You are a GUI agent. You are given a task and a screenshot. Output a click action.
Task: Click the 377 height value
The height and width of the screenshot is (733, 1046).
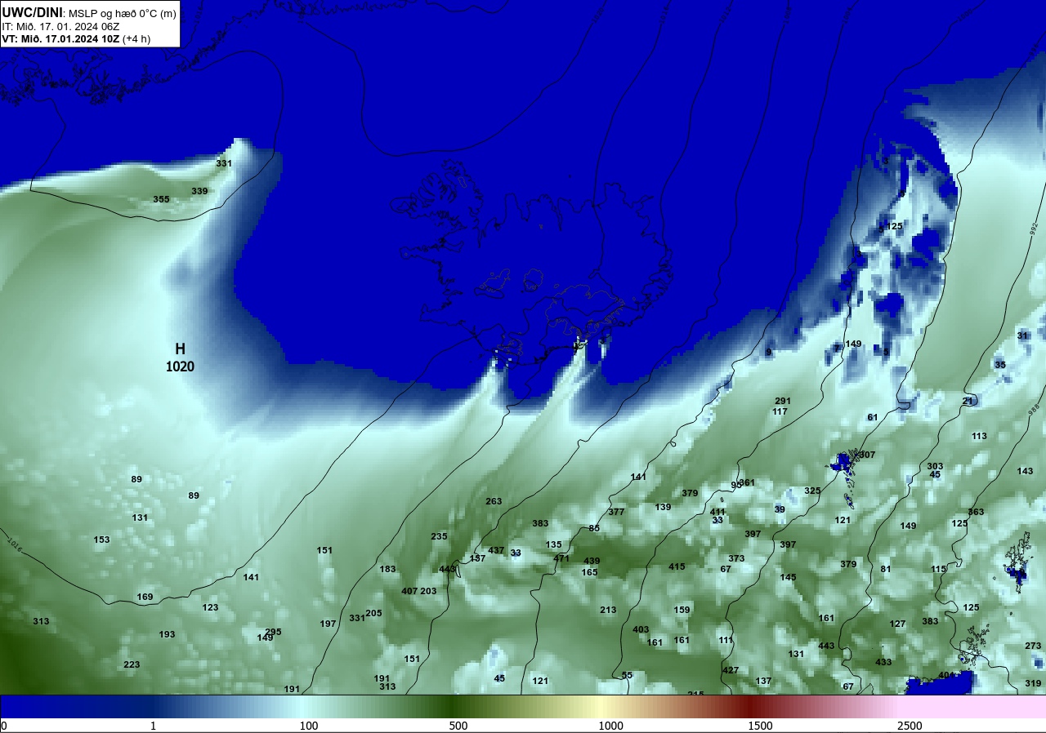[x=616, y=512]
